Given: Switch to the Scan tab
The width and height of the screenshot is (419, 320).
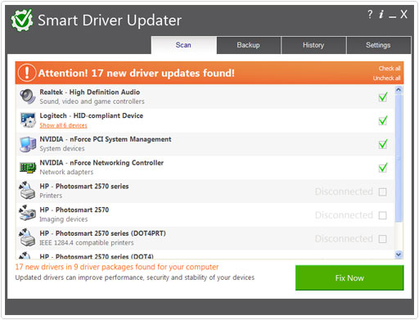Looking at the screenshot, I should [x=183, y=45].
